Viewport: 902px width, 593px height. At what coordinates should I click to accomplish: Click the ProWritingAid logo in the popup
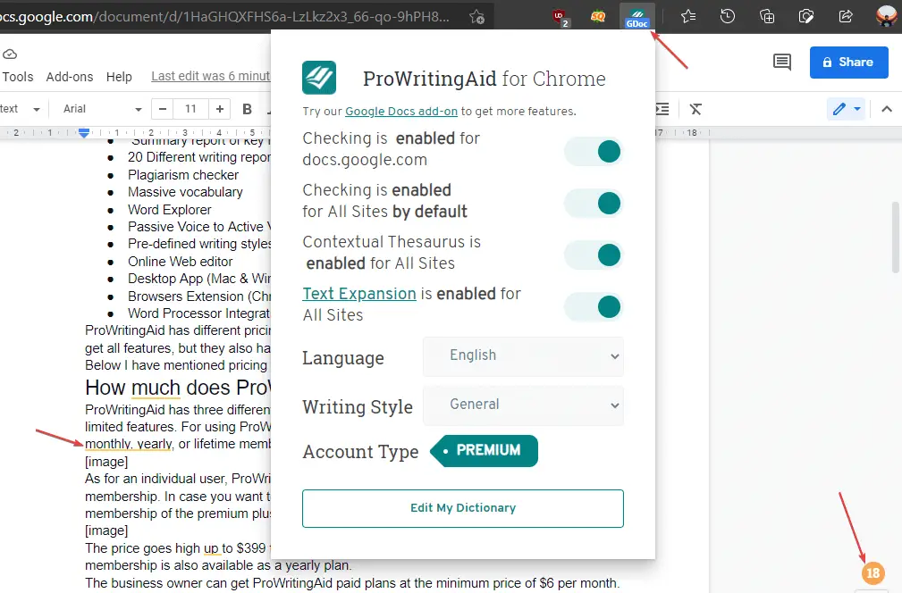click(318, 78)
